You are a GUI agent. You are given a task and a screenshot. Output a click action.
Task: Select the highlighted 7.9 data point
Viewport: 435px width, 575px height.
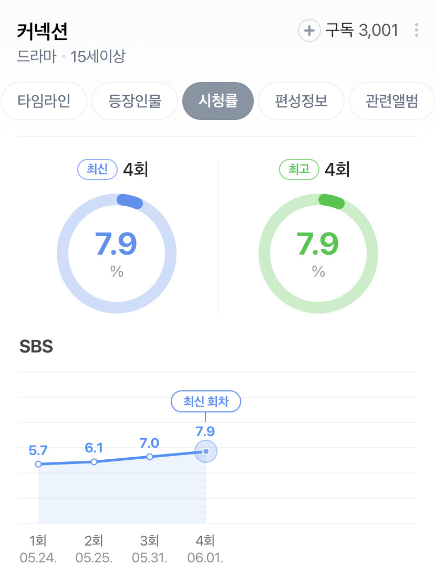[206, 451]
